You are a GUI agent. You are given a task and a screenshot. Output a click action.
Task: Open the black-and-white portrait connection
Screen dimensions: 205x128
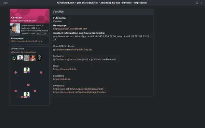20,58
